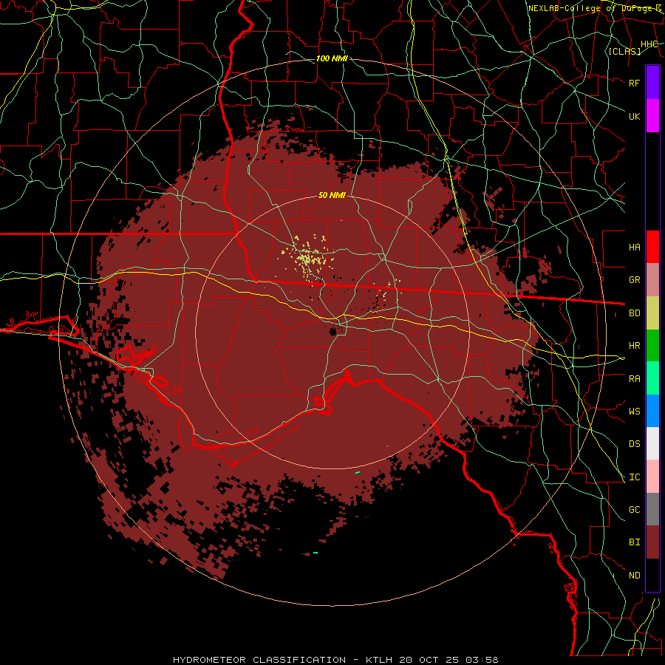This screenshot has height=665, width=665.
Task: Click the DS legend label
Action: pyautogui.click(x=635, y=444)
